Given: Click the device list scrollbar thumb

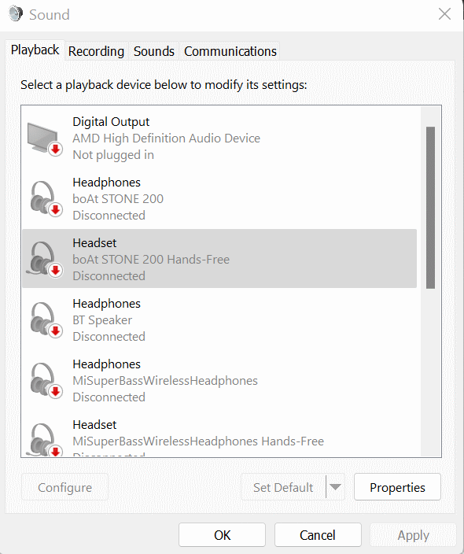Looking at the screenshot, I should click(x=430, y=208).
